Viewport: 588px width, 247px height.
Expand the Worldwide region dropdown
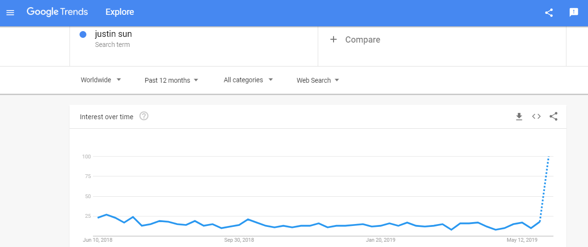tap(101, 80)
